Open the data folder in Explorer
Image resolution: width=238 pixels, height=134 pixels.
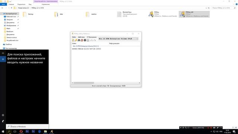59,14
